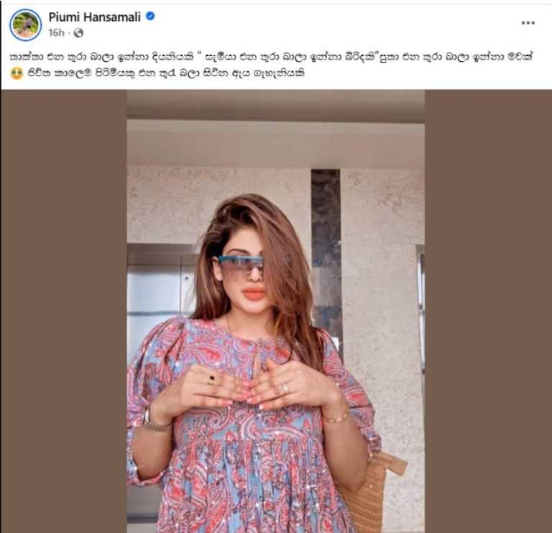552x533 pixels.
Task: Click the black stone ring on her finger
Action: [211, 380]
